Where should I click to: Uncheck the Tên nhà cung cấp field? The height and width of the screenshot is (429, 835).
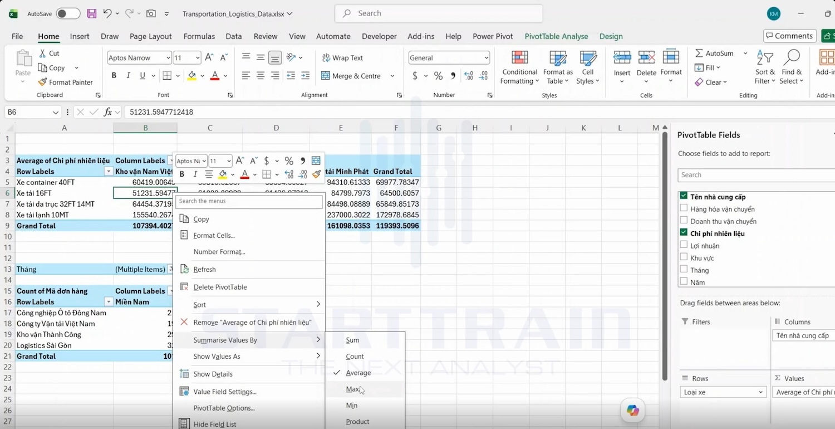684,197
